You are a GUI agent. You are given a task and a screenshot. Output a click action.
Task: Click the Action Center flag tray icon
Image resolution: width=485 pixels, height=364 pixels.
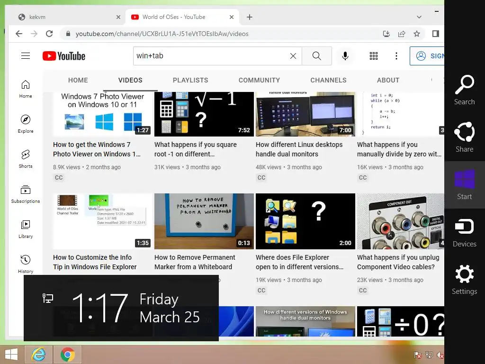pos(418,355)
